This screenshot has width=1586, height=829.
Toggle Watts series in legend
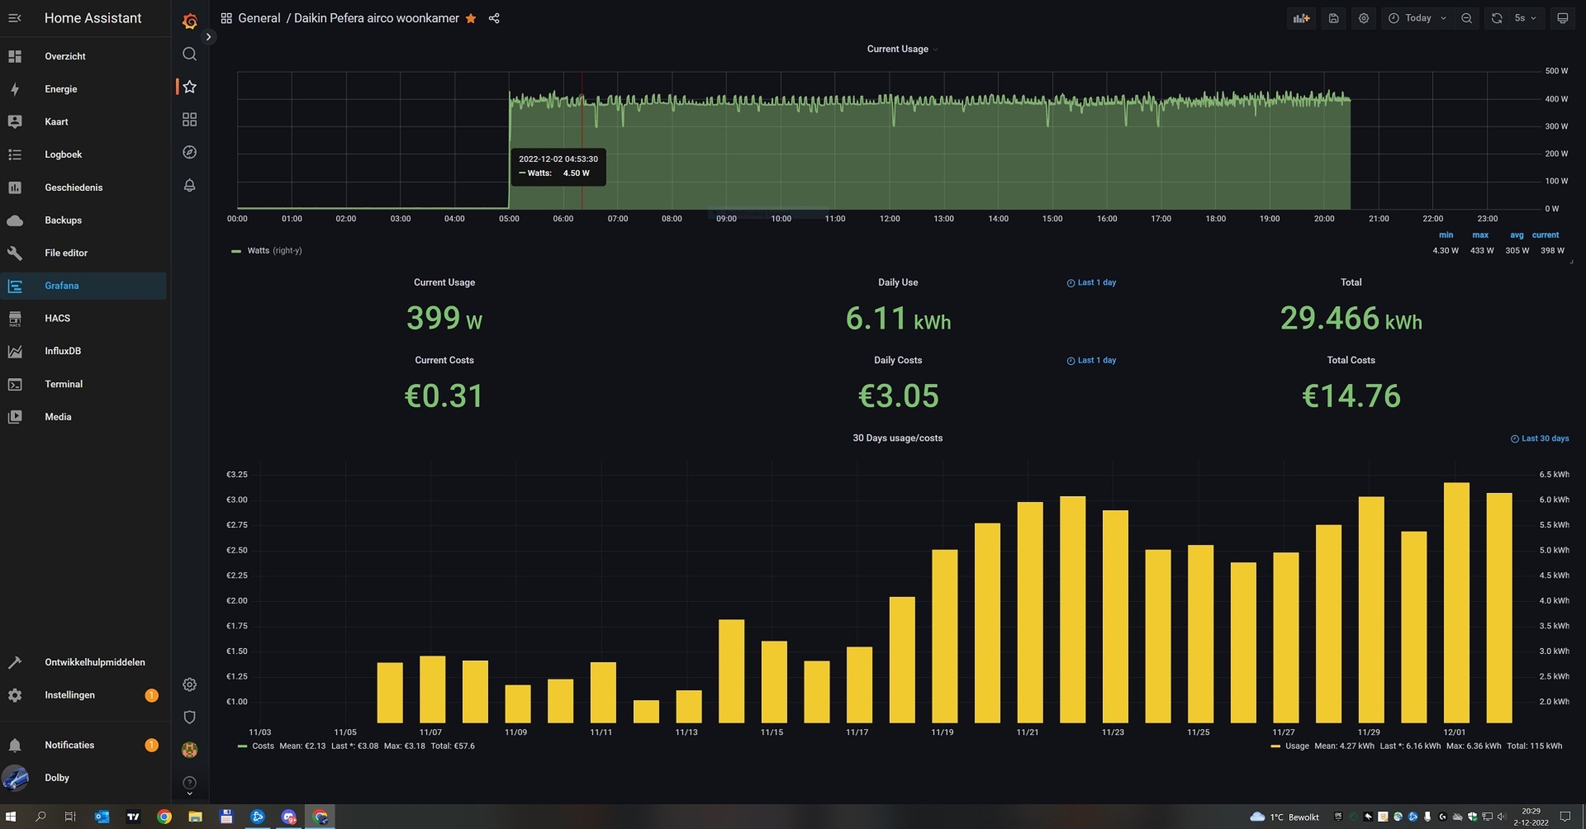pos(258,250)
